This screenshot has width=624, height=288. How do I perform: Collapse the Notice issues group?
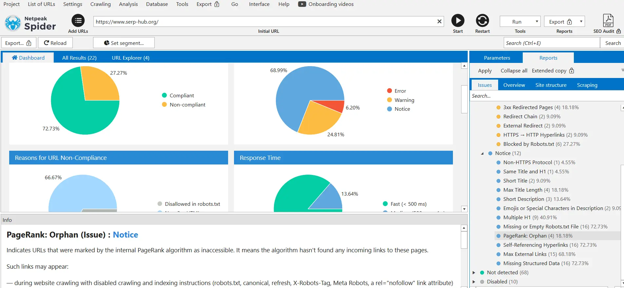coord(482,153)
